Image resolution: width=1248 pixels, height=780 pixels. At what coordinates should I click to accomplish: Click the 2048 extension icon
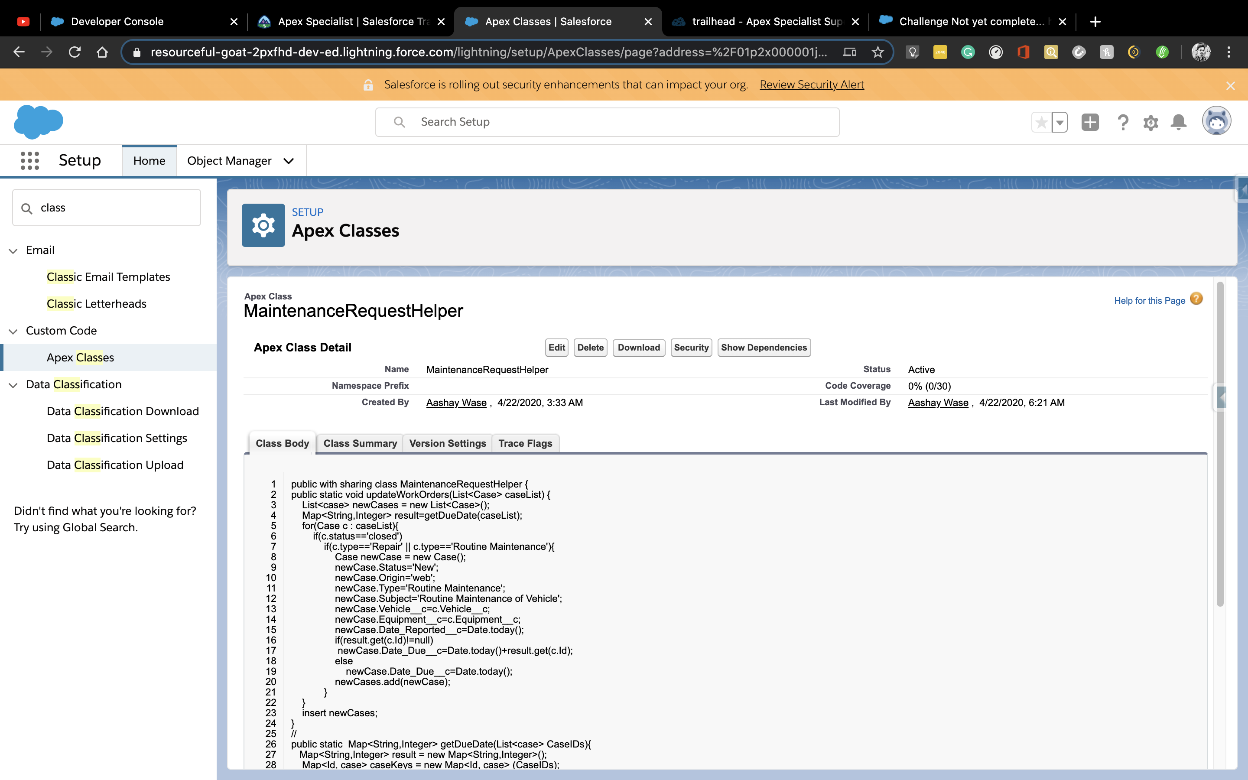[940, 52]
